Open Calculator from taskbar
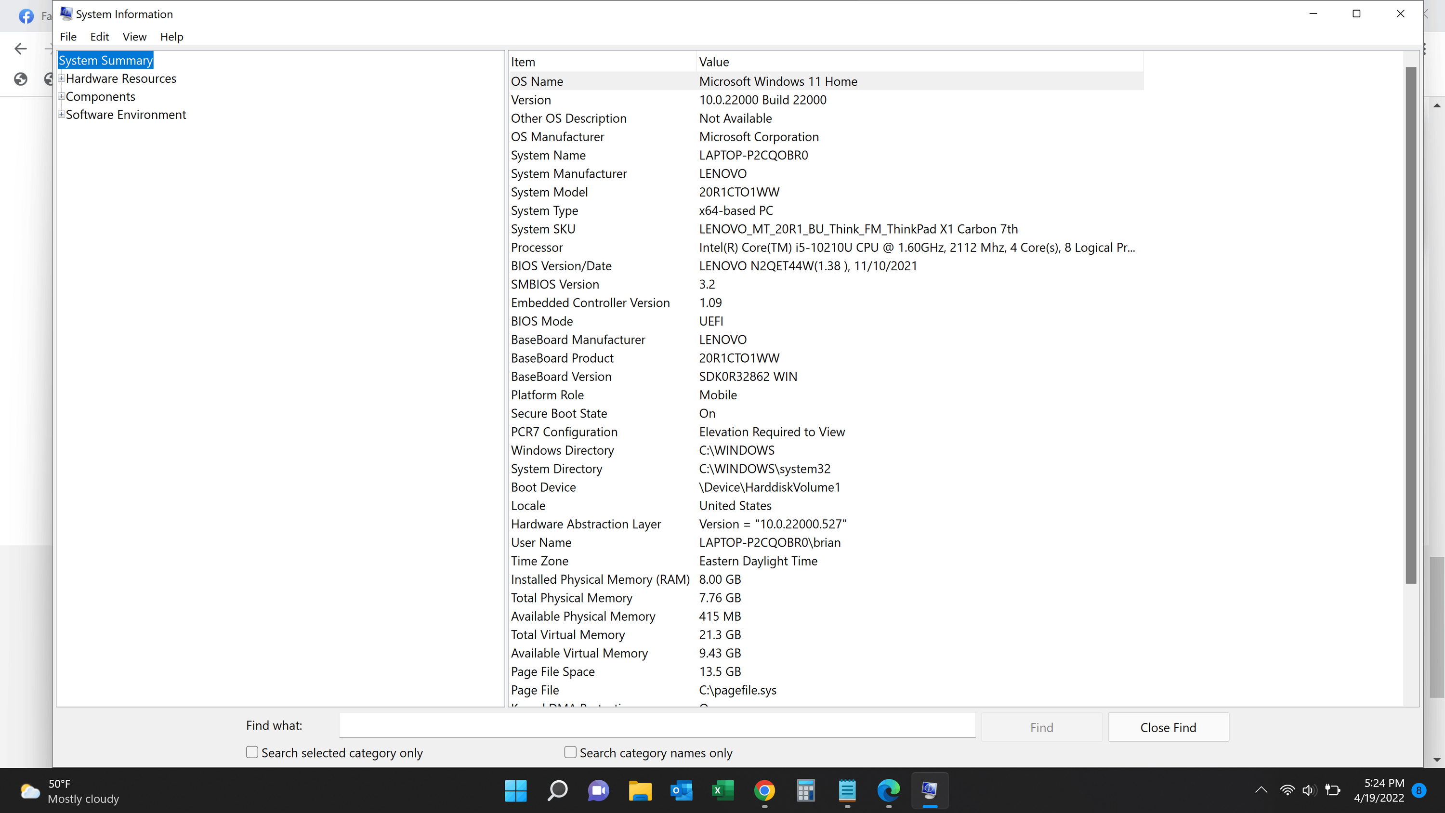Viewport: 1445px width, 813px height. pyautogui.click(x=805, y=790)
